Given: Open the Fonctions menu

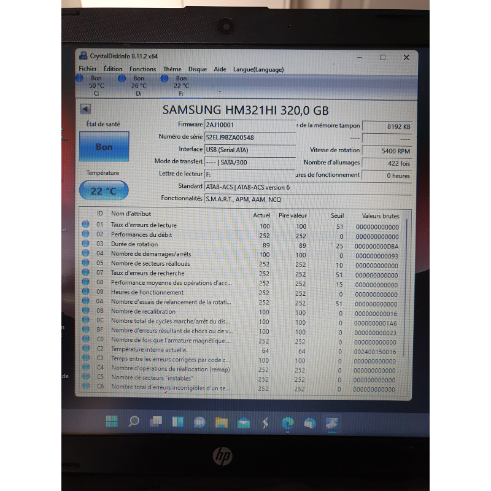Looking at the screenshot, I should pos(142,69).
